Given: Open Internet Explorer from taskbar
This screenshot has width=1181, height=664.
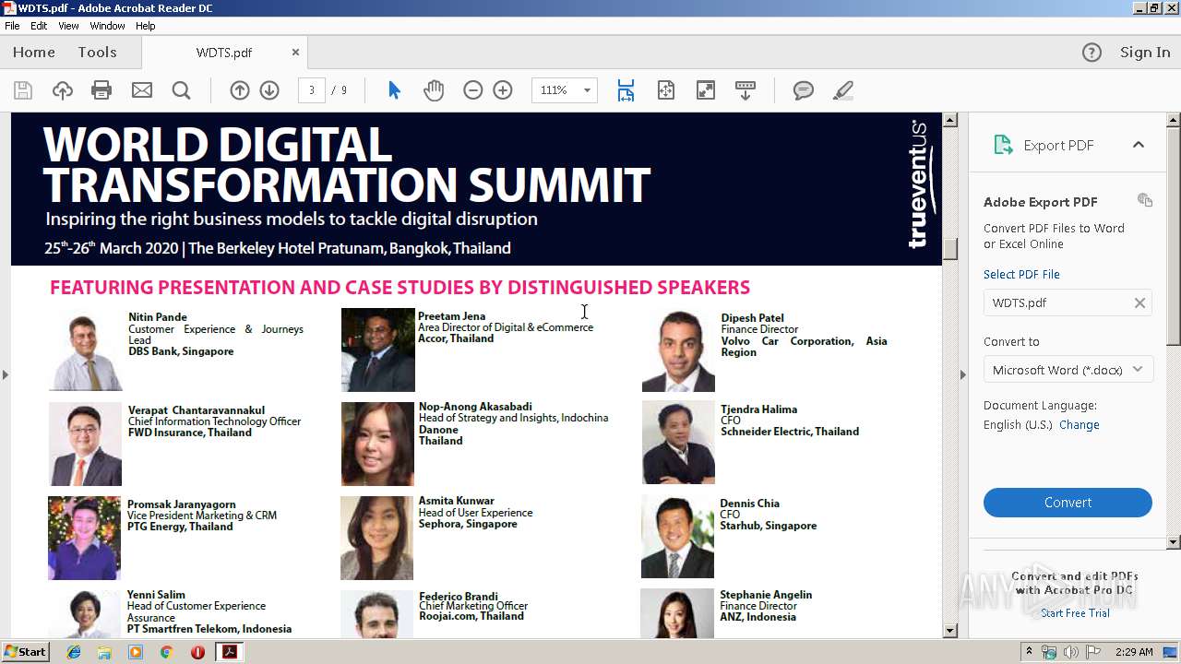Looking at the screenshot, I should point(74,652).
